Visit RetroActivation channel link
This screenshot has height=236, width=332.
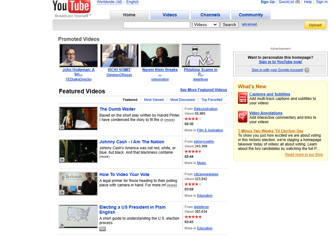[206, 109]
